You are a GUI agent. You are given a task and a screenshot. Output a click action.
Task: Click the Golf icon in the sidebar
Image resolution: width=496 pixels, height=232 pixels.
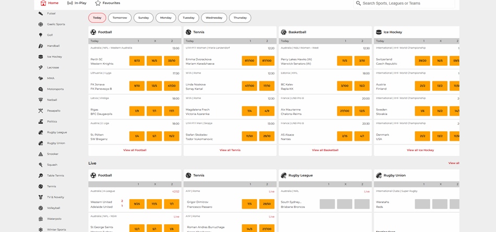click(x=41, y=35)
